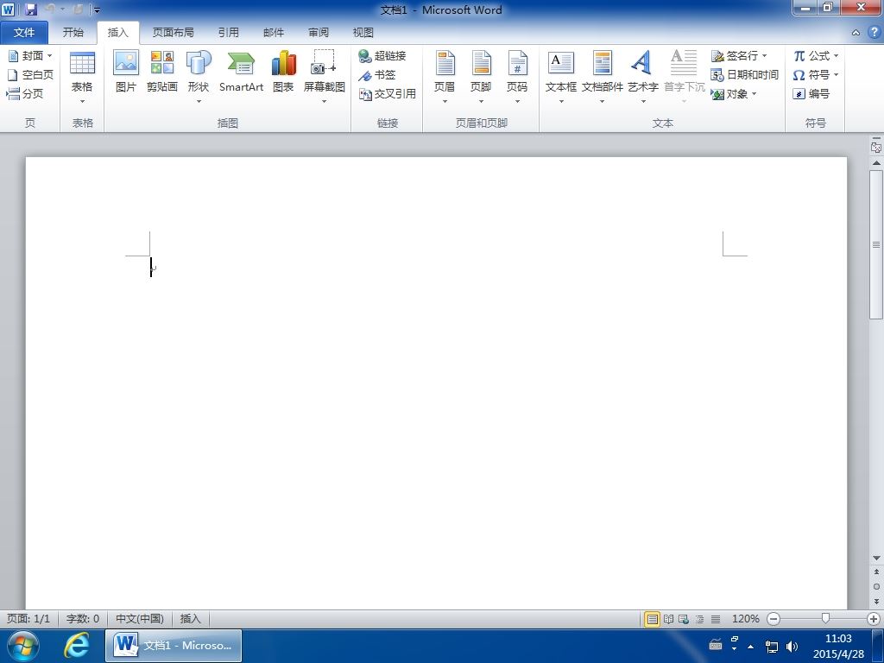Minimize the ribbon with the caret button
Viewport: 884px width, 663px height.
(856, 33)
